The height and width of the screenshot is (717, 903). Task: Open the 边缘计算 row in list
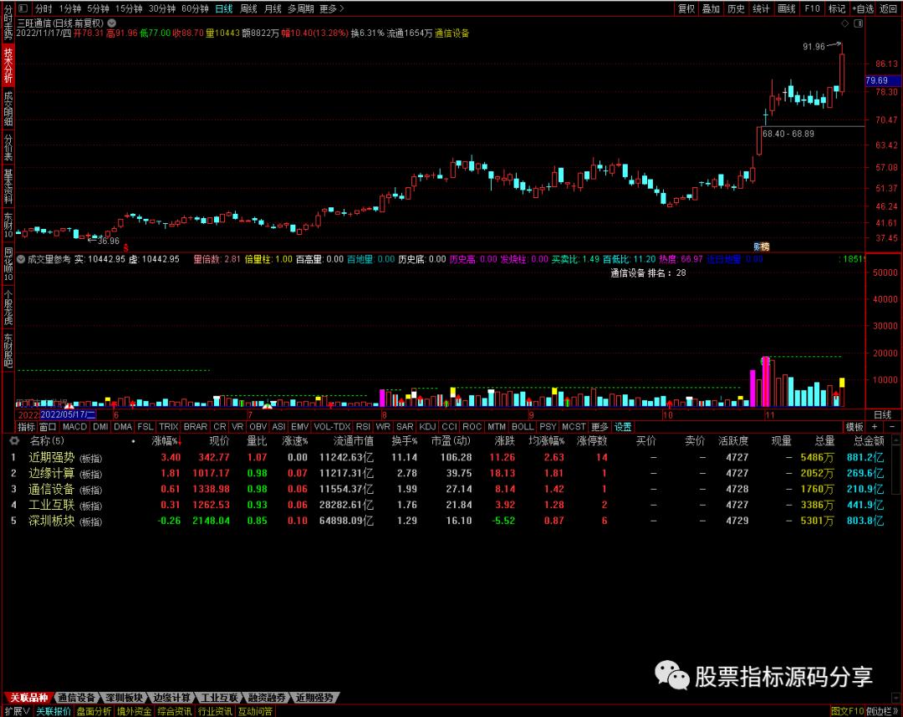tap(451, 473)
